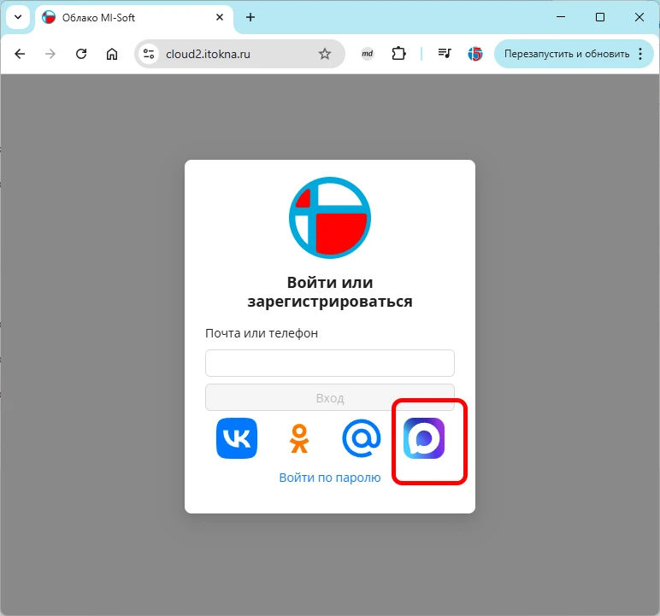Expand the tab search dropdown

[x=18, y=17]
